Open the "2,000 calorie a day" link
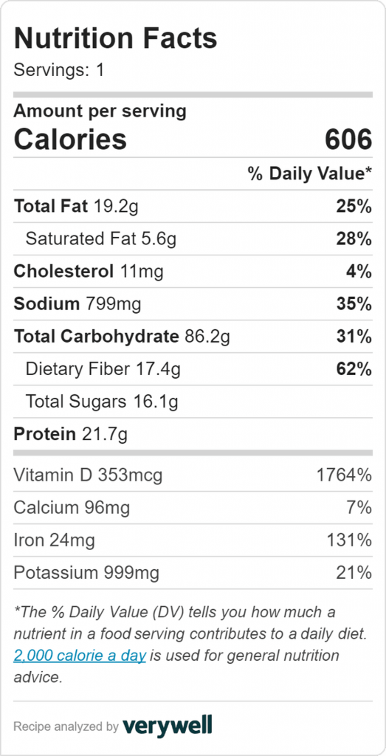 coord(80,656)
